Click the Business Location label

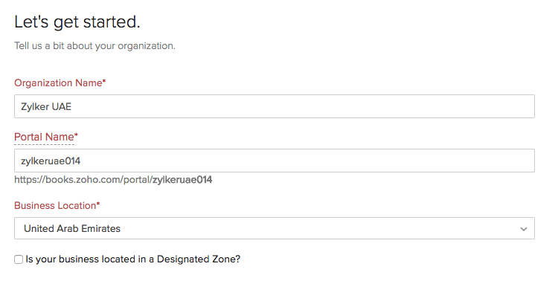click(55, 205)
